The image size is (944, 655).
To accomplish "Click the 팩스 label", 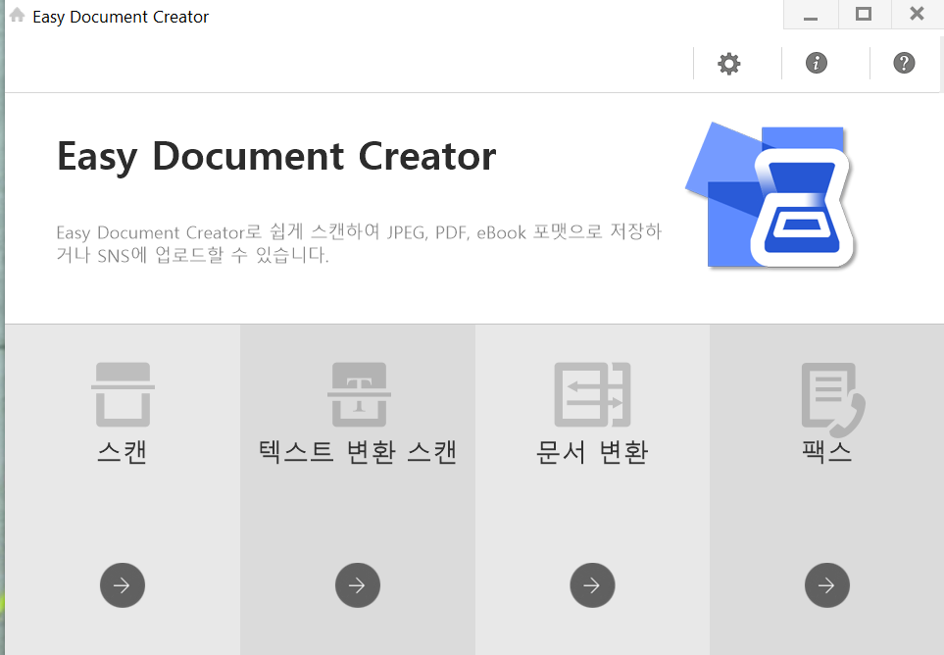I will pyautogui.click(x=827, y=451).
